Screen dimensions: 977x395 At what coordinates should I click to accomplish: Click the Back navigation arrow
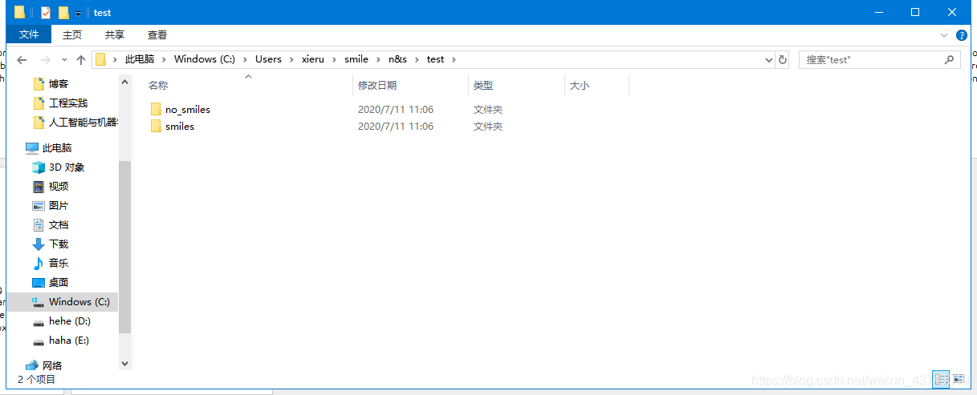click(x=22, y=59)
